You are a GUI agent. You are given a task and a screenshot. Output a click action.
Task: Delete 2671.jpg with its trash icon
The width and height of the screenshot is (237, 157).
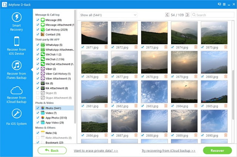point(106,47)
